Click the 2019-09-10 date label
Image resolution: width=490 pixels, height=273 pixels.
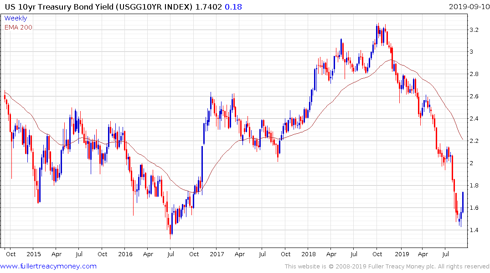tap(469, 7)
